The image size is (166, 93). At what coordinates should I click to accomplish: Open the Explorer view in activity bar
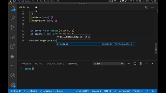tap(13, 9)
